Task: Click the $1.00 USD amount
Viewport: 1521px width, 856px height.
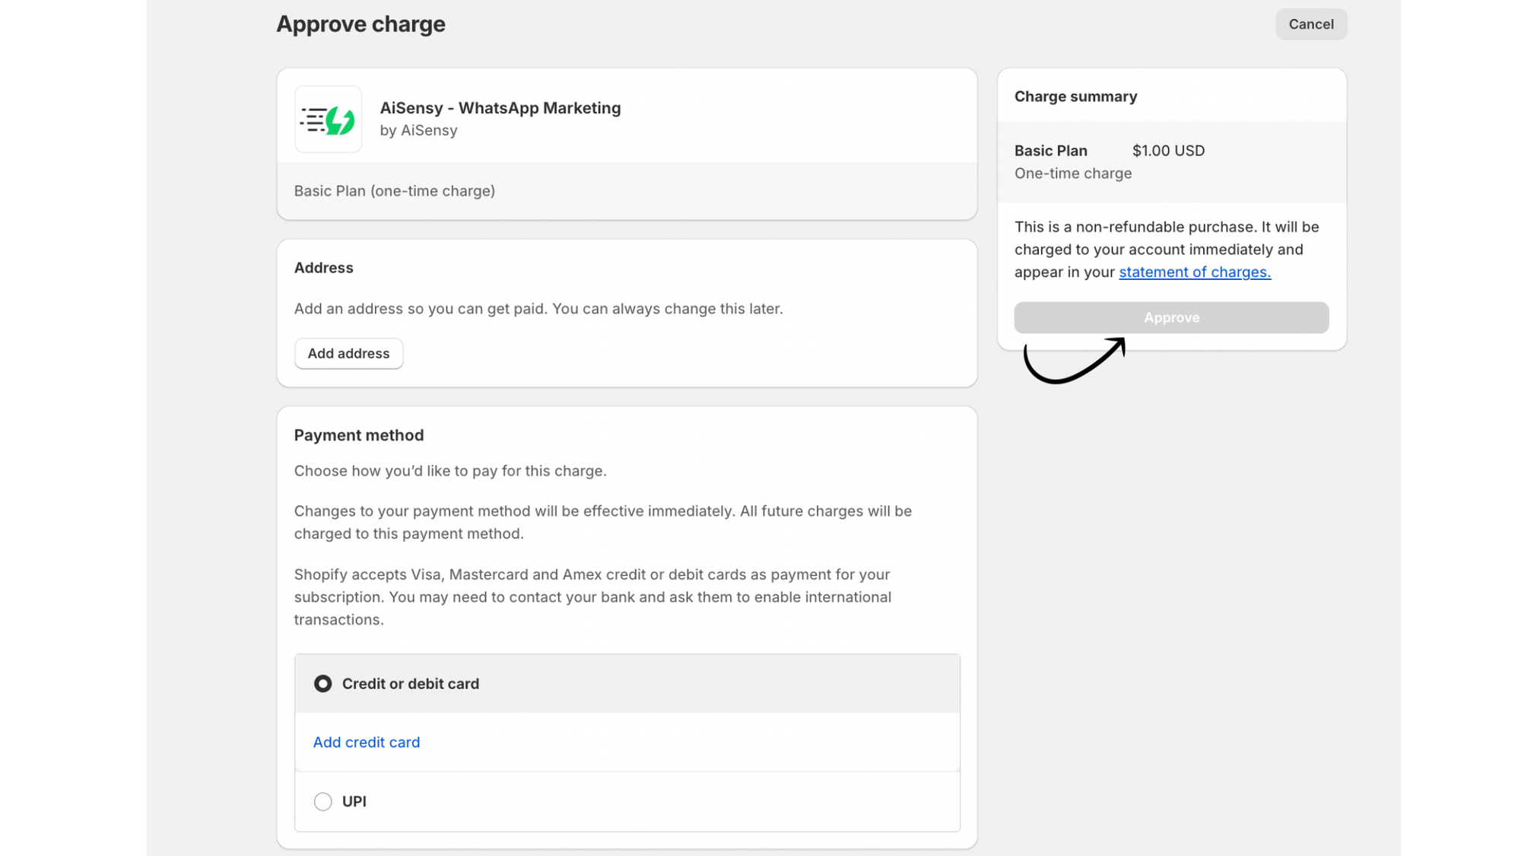Action: 1168,151
